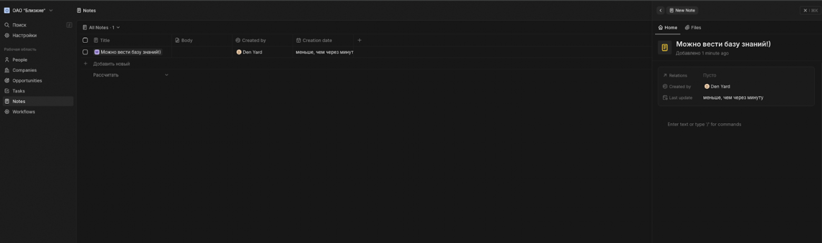Toggle the select-all checkbox in table header
822x243 pixels.
[x=85, y=40]
